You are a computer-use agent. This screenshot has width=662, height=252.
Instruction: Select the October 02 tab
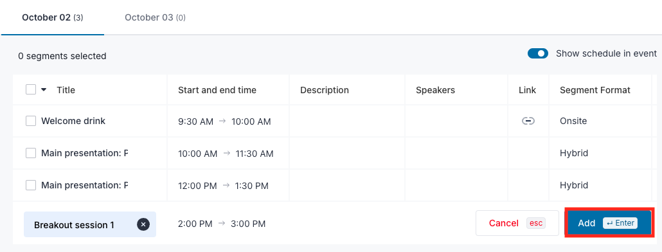(x=53, y=17)
